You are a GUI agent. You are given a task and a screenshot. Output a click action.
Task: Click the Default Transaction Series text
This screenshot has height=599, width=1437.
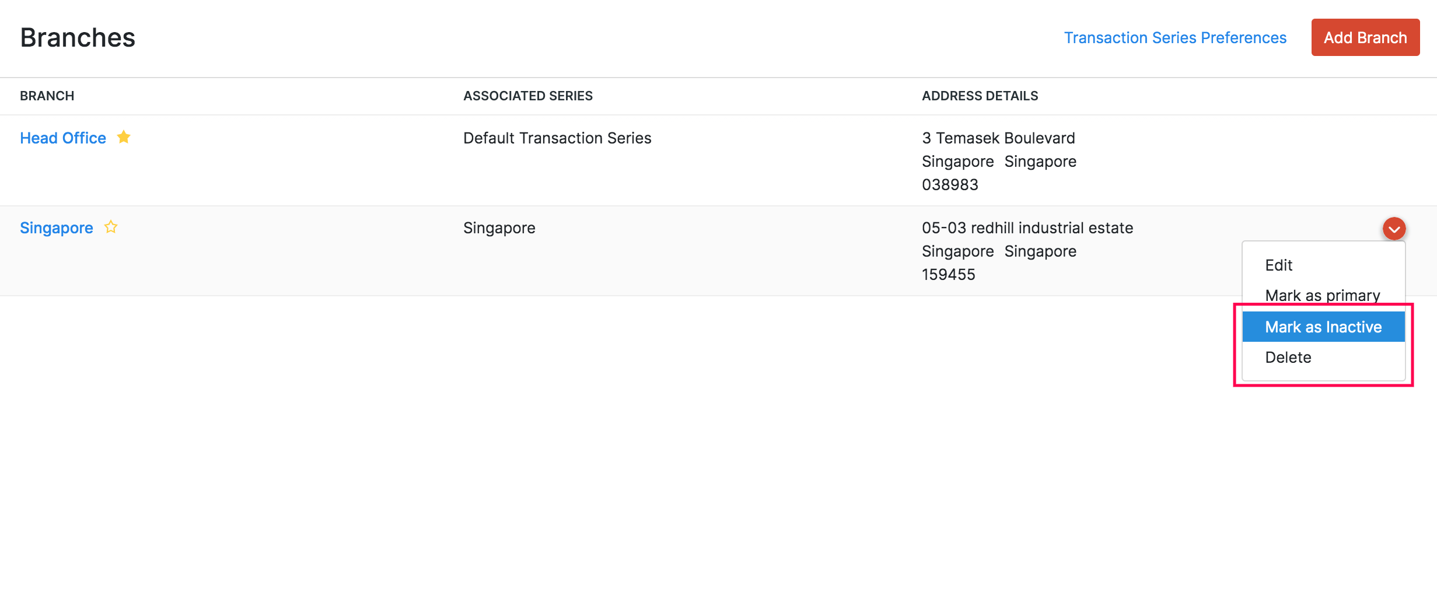[557, 138]
